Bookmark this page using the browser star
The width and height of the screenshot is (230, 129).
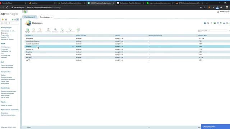(x=204, y=7)
